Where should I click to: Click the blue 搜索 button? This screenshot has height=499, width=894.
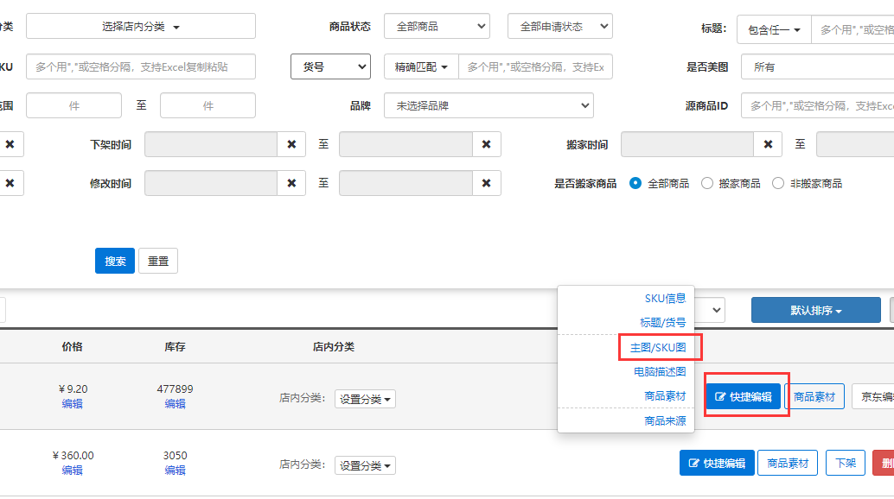[x=115, y=262]
